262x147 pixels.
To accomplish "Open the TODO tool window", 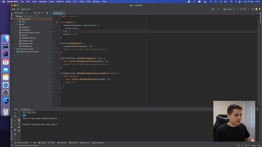I will point(52,143).
